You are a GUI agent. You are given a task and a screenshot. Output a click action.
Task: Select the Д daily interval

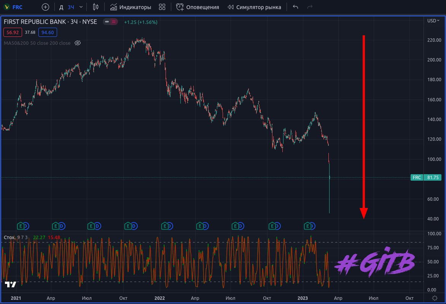(61, 7)
